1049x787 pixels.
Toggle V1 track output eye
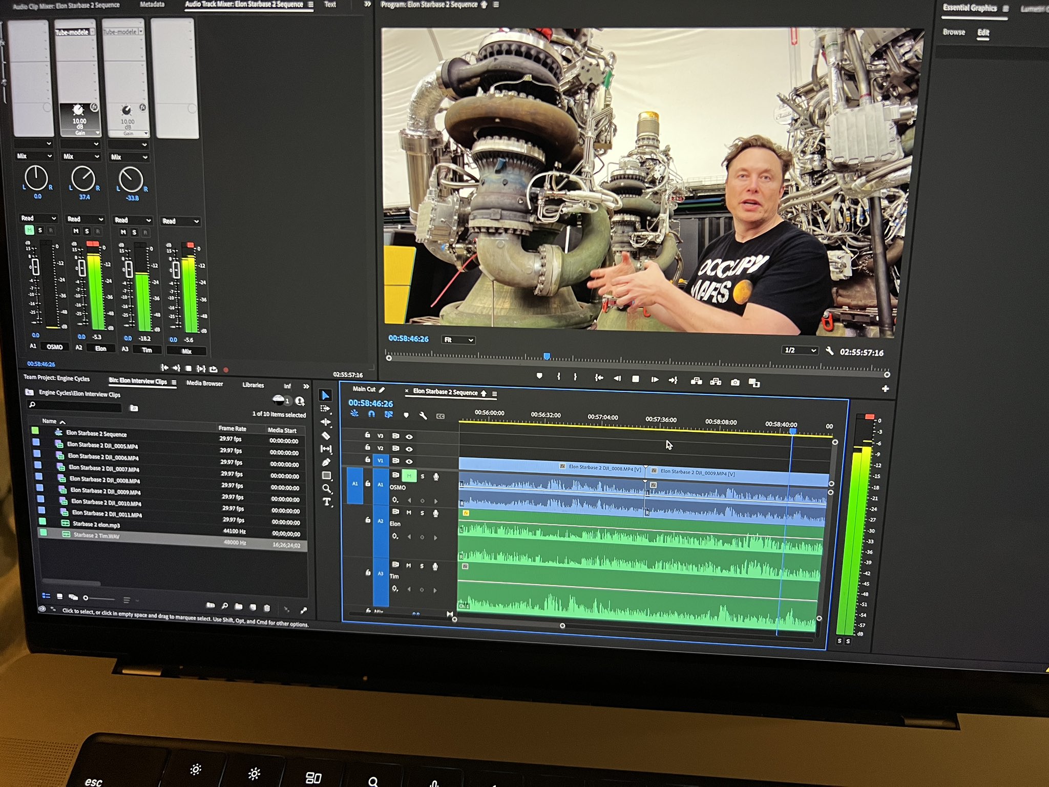point(409,462)
